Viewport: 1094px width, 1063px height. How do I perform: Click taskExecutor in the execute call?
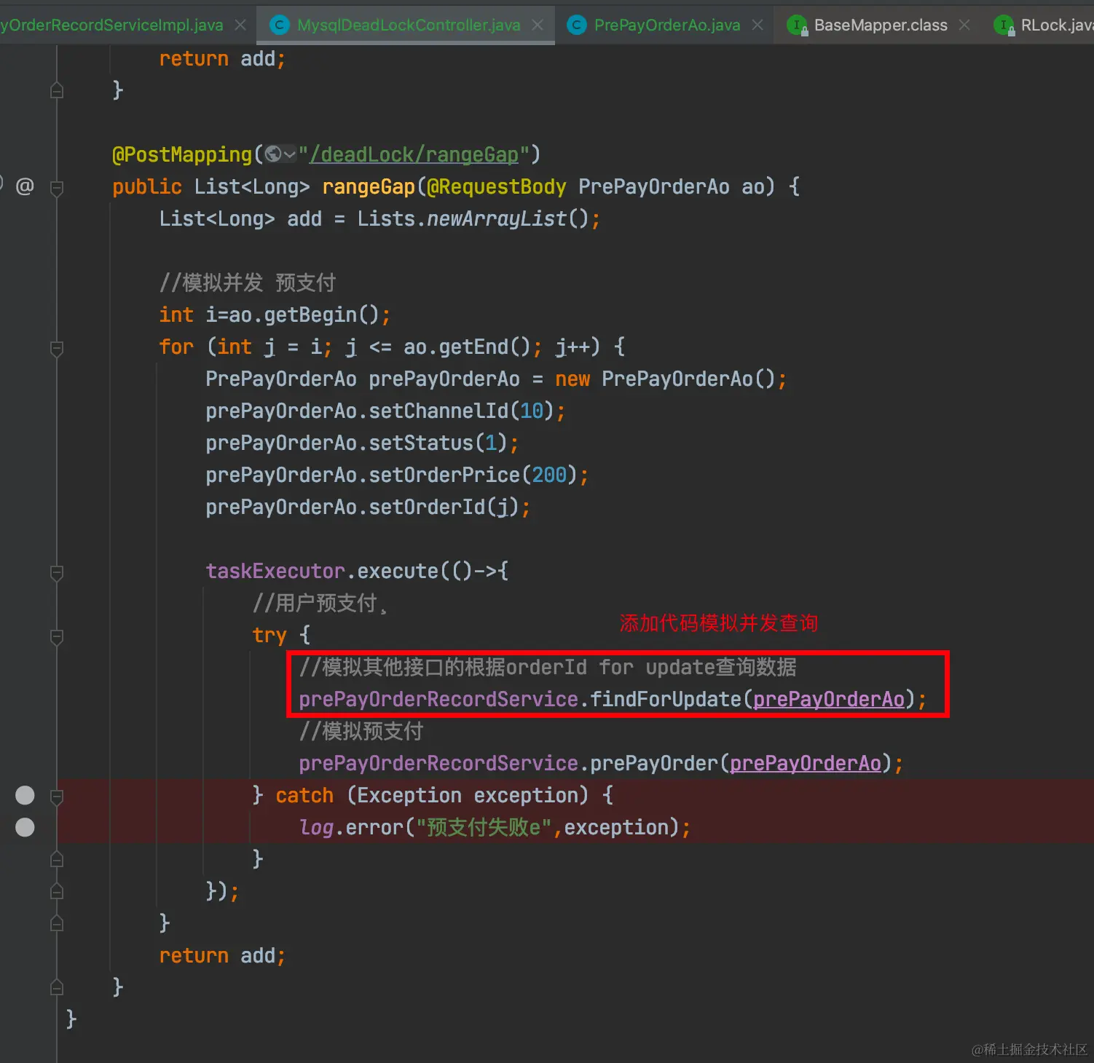tap(275, 571)
